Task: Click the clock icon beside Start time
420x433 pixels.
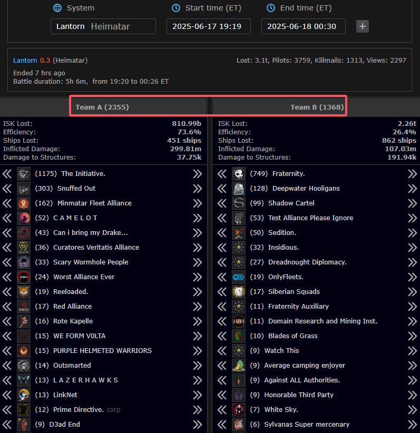Action: pos(176,8)
